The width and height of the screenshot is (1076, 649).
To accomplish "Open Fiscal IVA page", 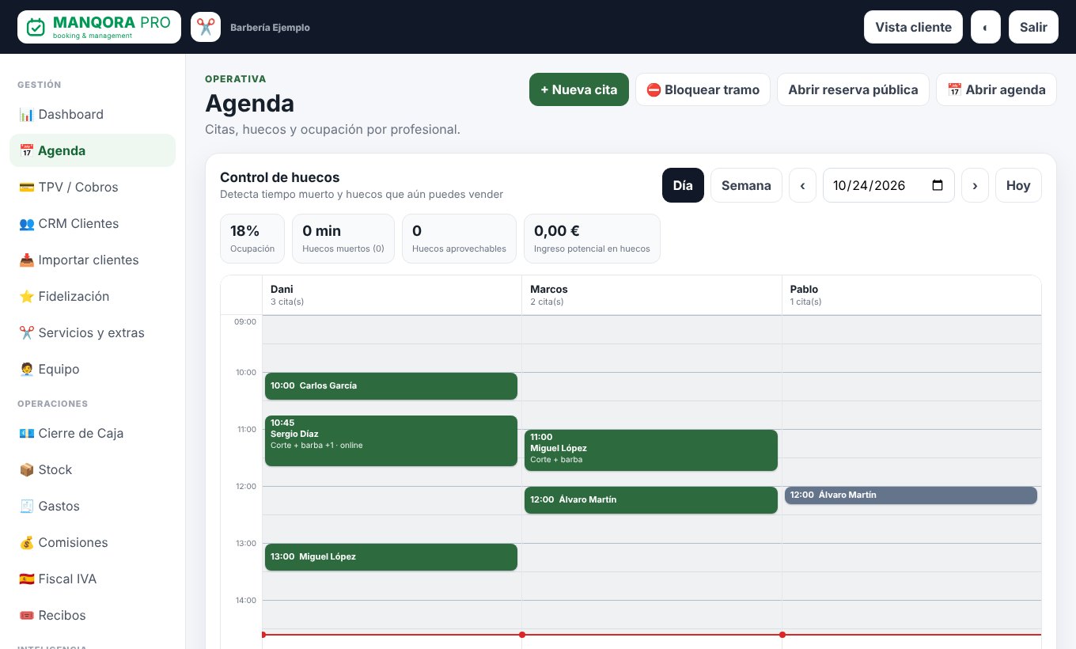I will 93,579.
